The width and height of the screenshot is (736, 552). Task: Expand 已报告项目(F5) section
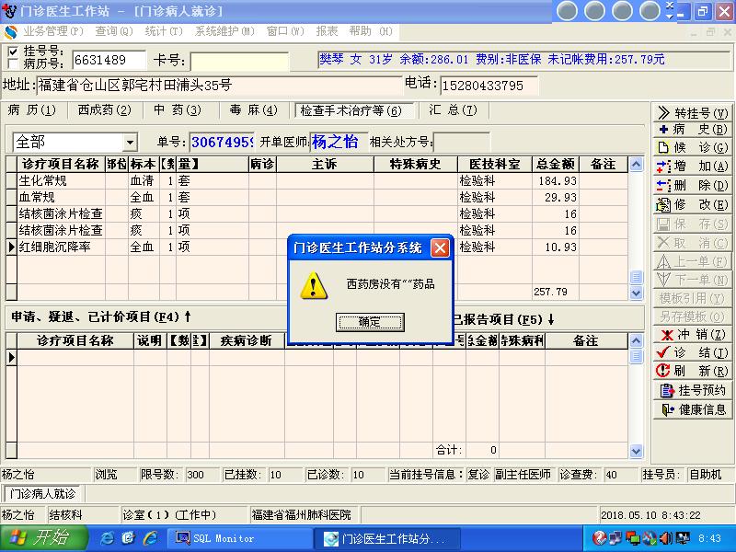coord(502,319)
